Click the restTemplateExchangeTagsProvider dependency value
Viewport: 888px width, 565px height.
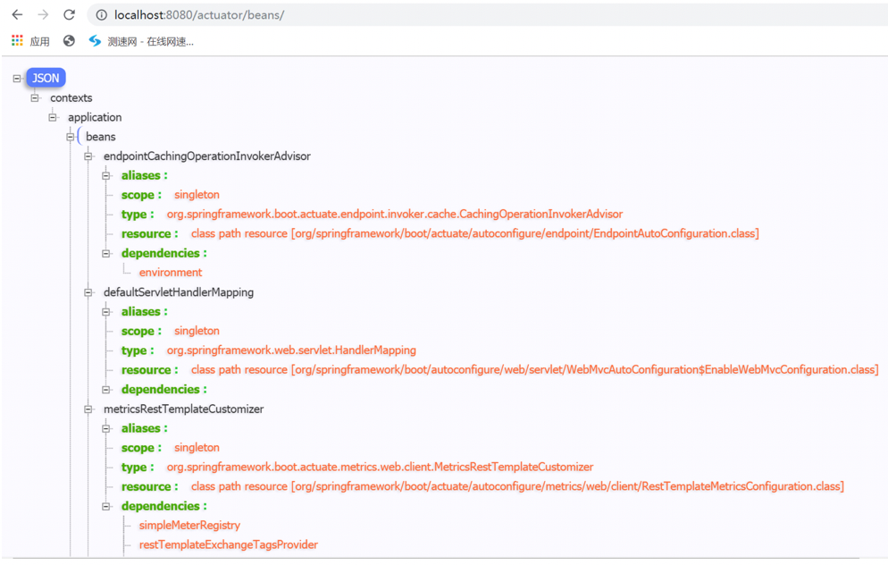tap(228, 544)
